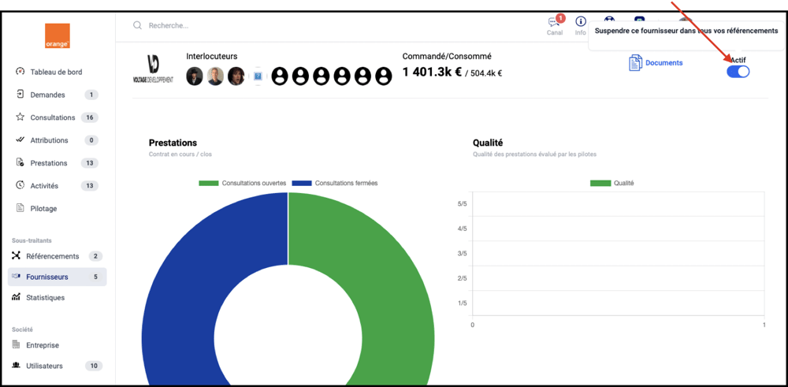Screen dimensions: 788x387
Task: Click the Société section label
Action: pyautogui.click(x=22, y=329)
